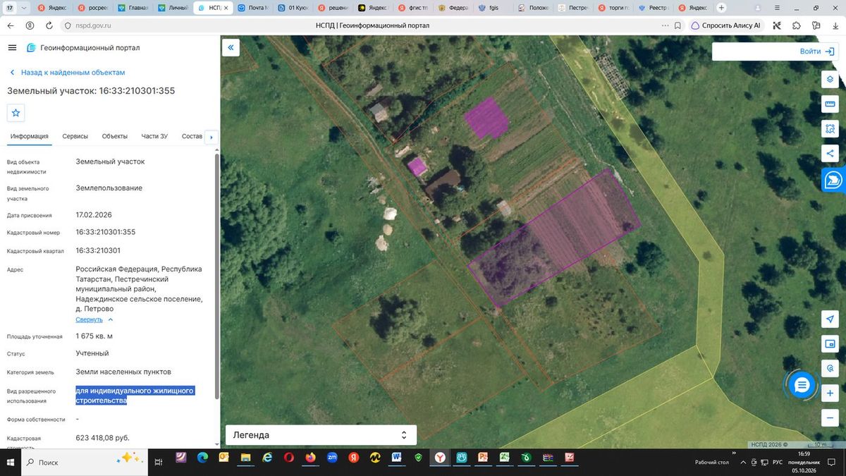This screenshot has width=846, height=476.
Task: Switch to the Сервисы tab
Action: click(75, 136)
